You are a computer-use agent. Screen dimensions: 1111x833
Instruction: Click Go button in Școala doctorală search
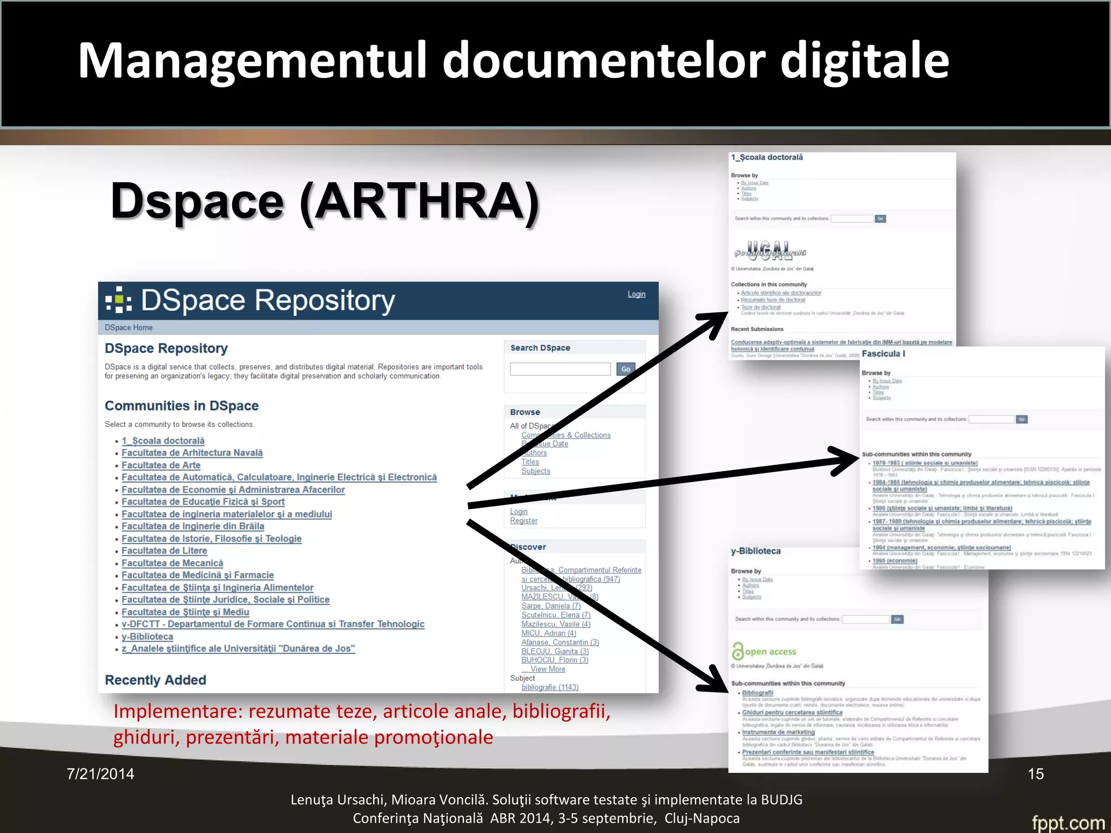(x=880, y=219)
